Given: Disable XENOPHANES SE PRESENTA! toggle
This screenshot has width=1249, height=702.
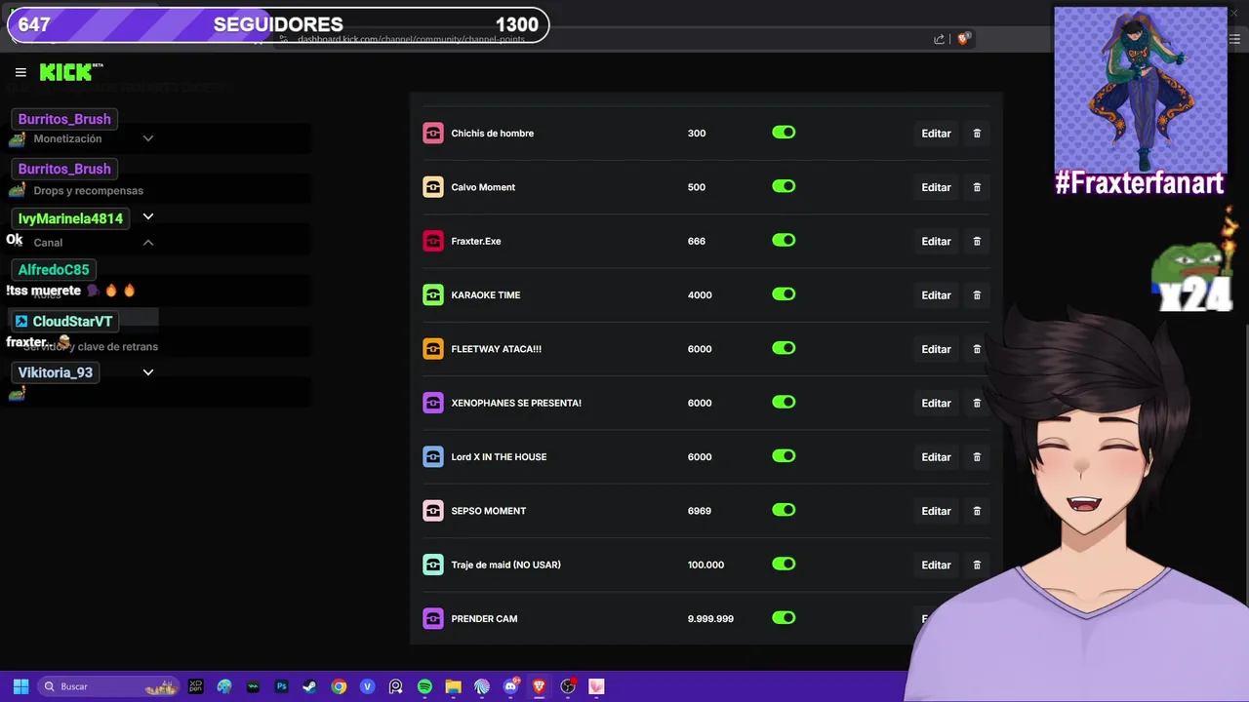Looking at the screenshot, I should coord(784,402).
